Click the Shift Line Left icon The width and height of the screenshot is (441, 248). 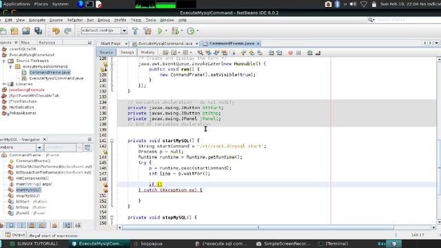[x=271, y=52]
